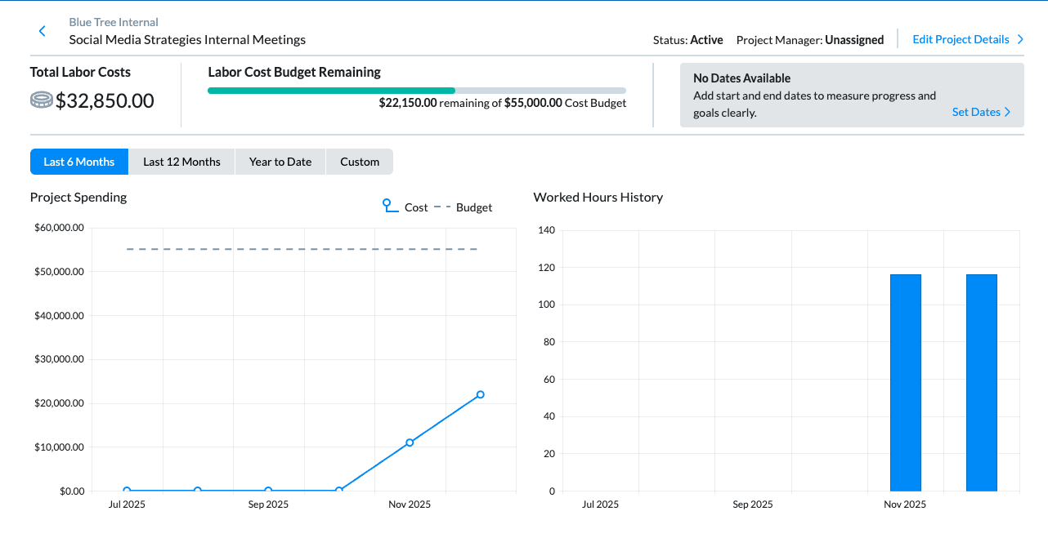Click the dashed Budget line in chart
1048x538 pixels.
(302, 249)
